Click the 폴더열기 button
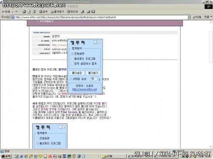Image resolution: width=213 pixels, height=159 pixels. (x=93, y=73)
